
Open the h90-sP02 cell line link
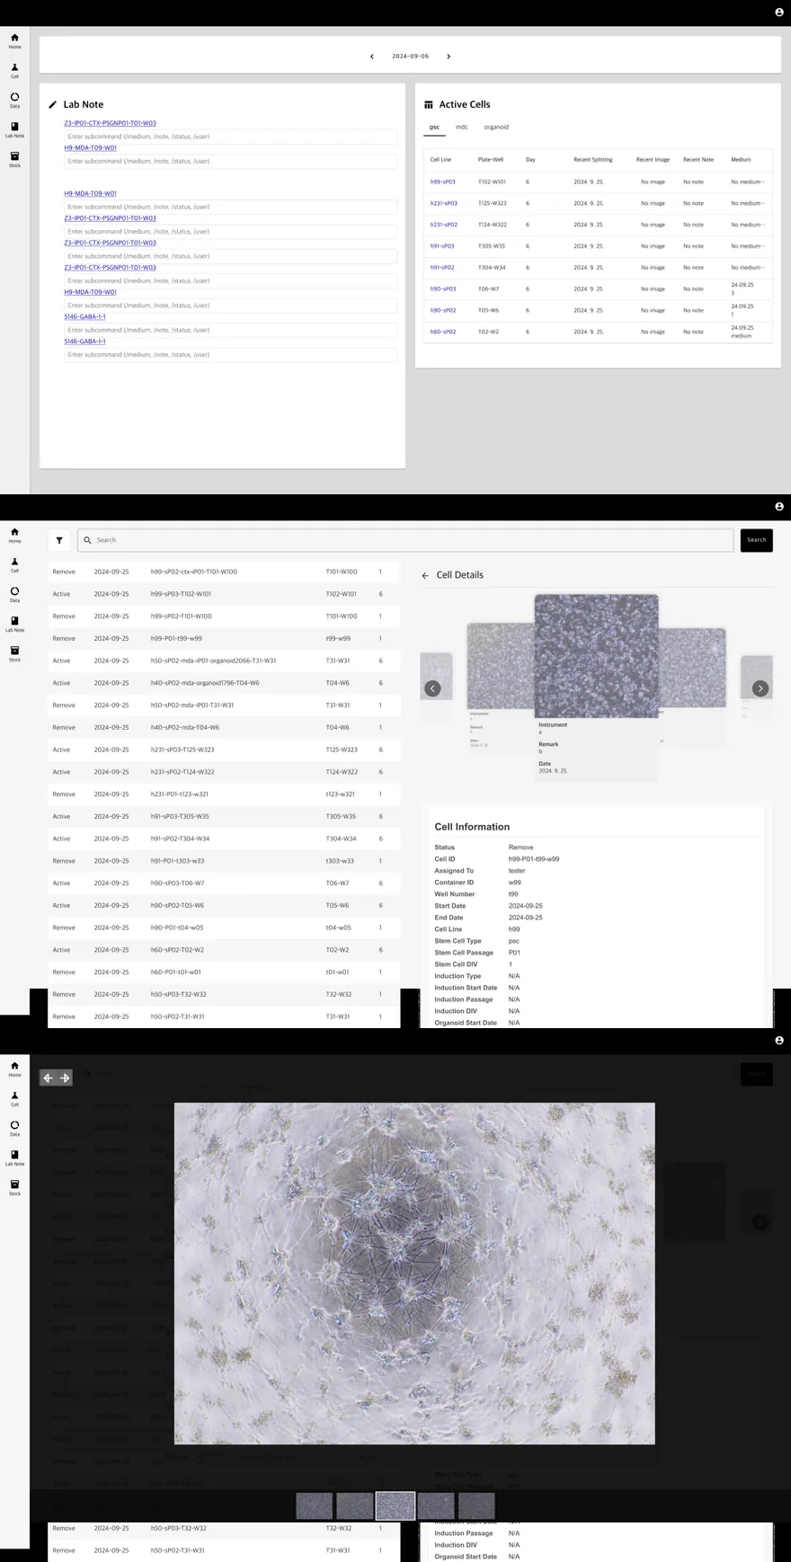pos(443,311)
